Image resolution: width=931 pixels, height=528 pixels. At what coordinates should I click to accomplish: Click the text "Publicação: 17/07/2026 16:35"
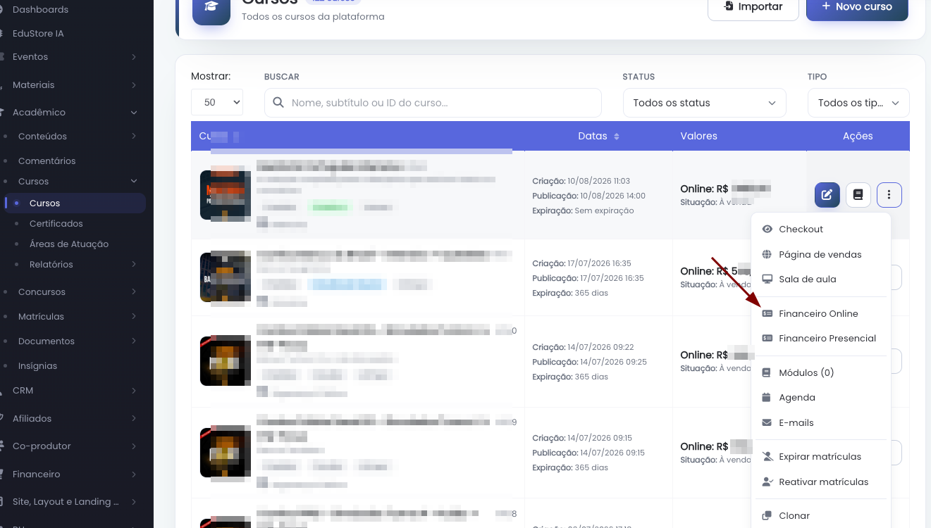point(588,278)
